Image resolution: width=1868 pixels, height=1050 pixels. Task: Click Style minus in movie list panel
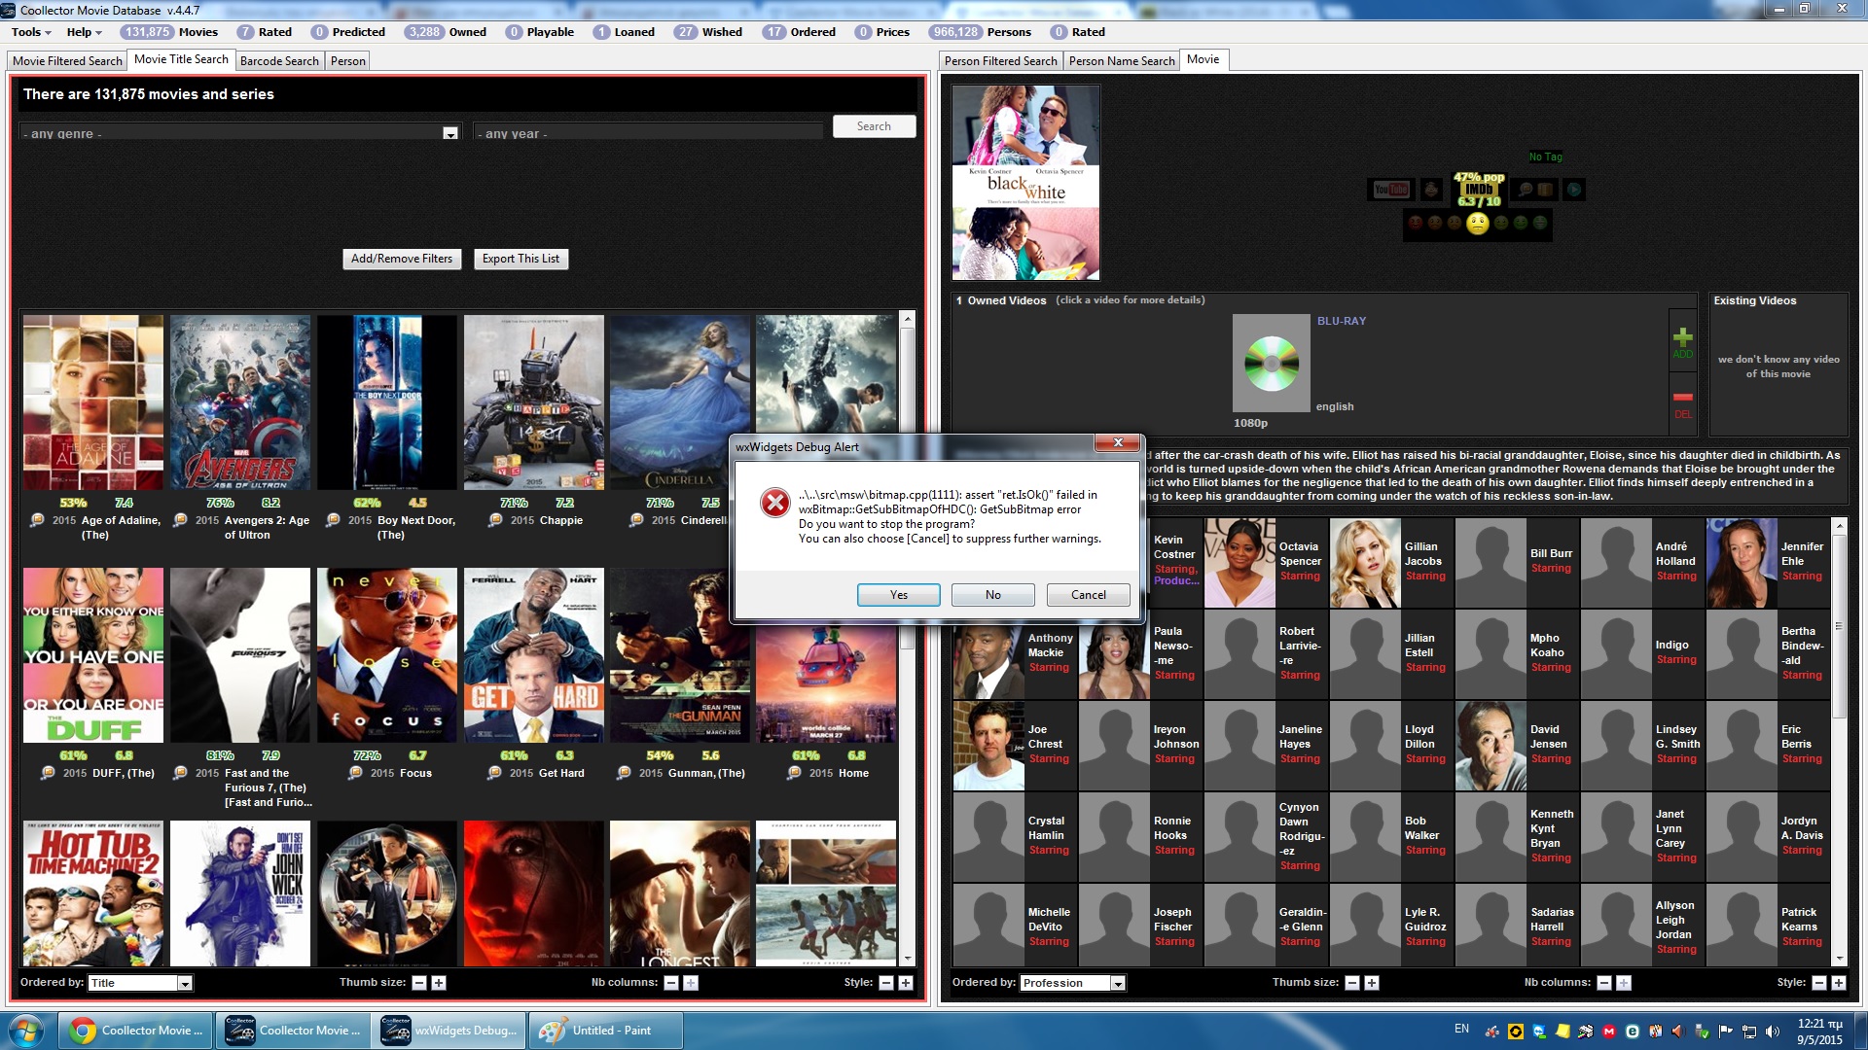[x=886, y=983]
